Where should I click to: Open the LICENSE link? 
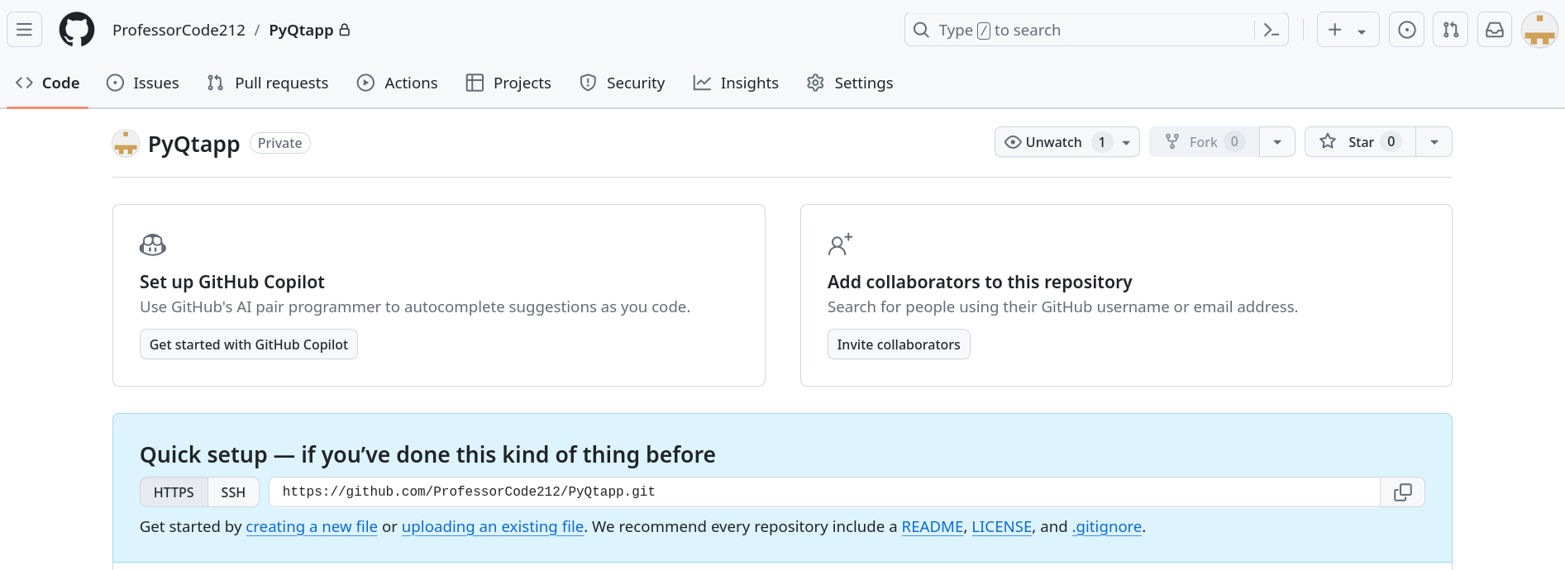[x=1002, y=527]
